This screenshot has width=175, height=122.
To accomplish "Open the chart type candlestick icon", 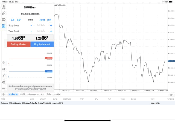I will coord(4,69).
